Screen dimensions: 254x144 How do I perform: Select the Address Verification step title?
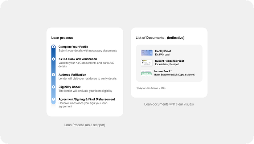click(72, 75)
